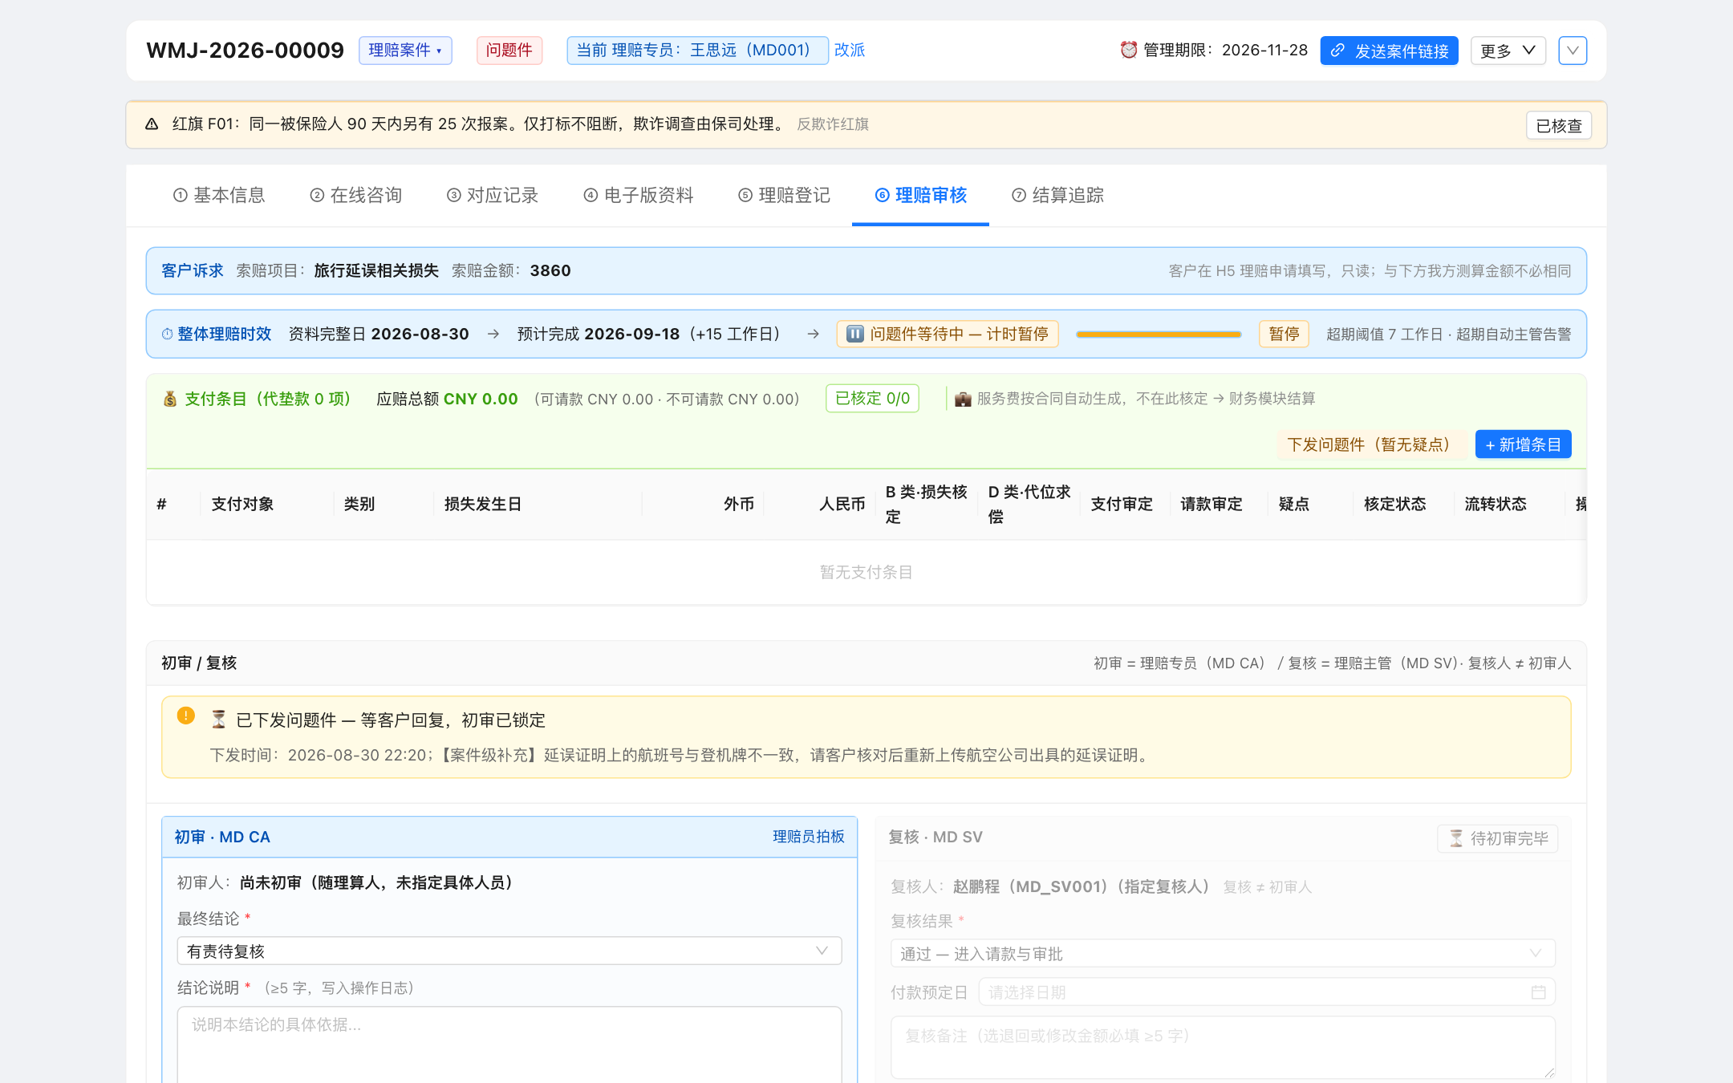Screen dimensions: 1733x1083
Task: Click the warning triangle icon in red flag banner
Action: pos(152,124)
